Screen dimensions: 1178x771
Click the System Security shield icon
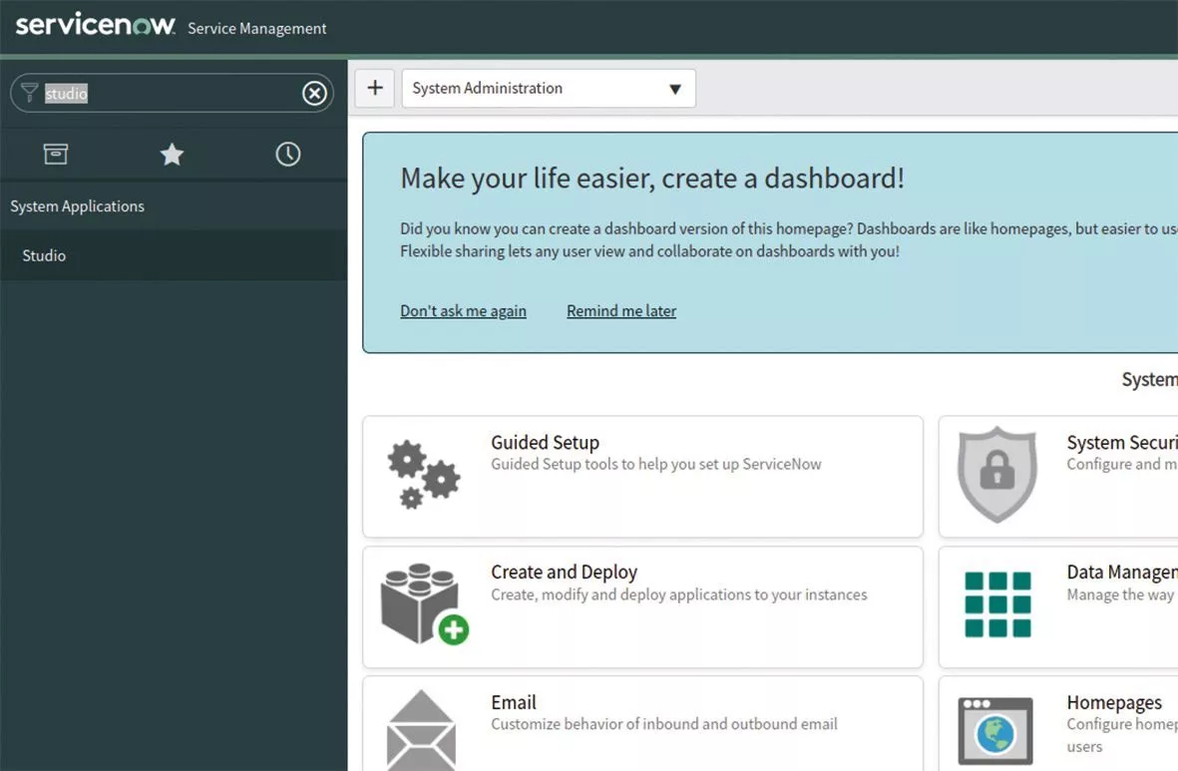(x=996, y=474)
